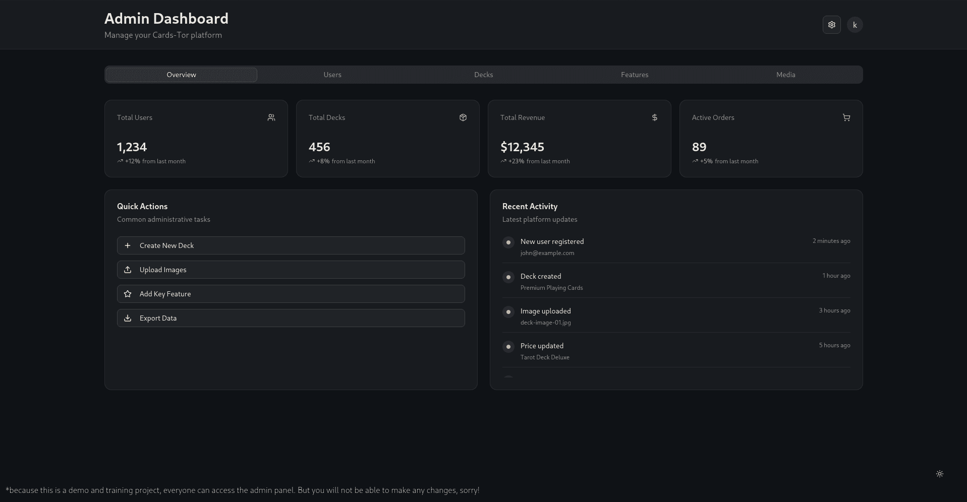Click trend arrow icon next to +23%

point(503,161)
